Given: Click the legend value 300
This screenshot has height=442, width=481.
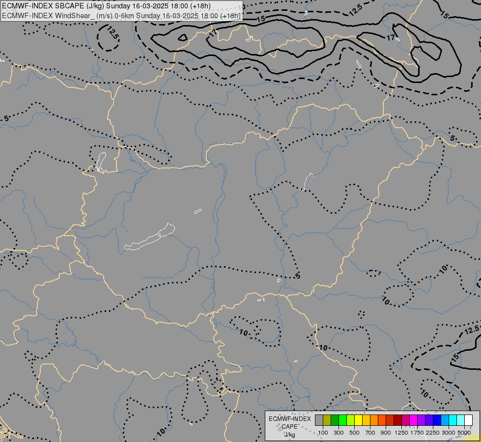Looking at the screenshot, I should pos(339,433).
